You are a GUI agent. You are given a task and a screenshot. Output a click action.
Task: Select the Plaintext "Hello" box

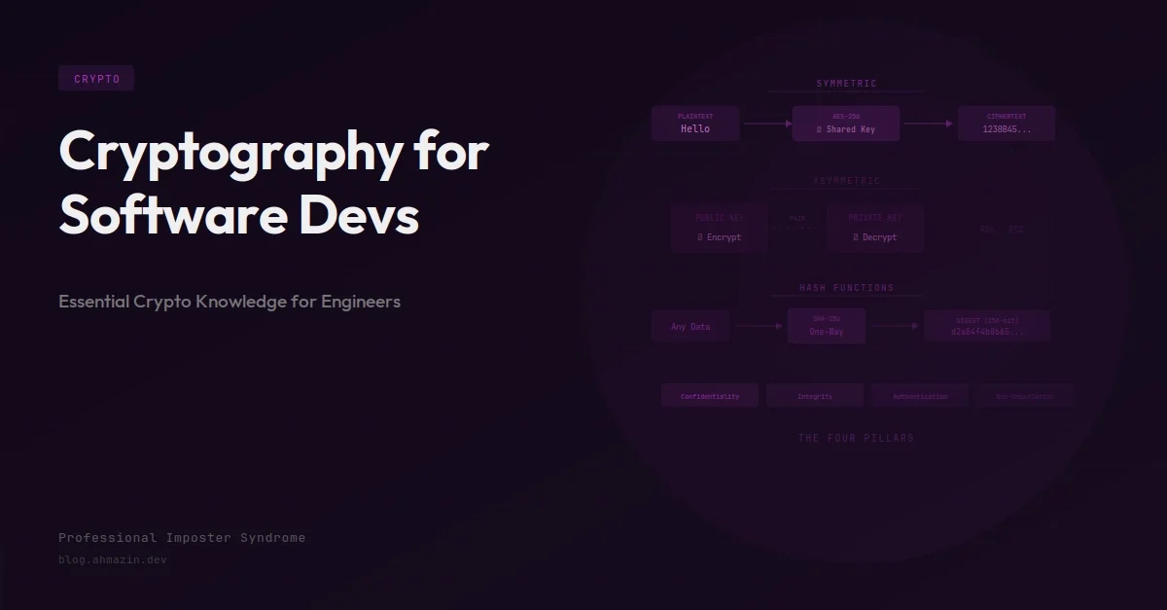point(695,124)
